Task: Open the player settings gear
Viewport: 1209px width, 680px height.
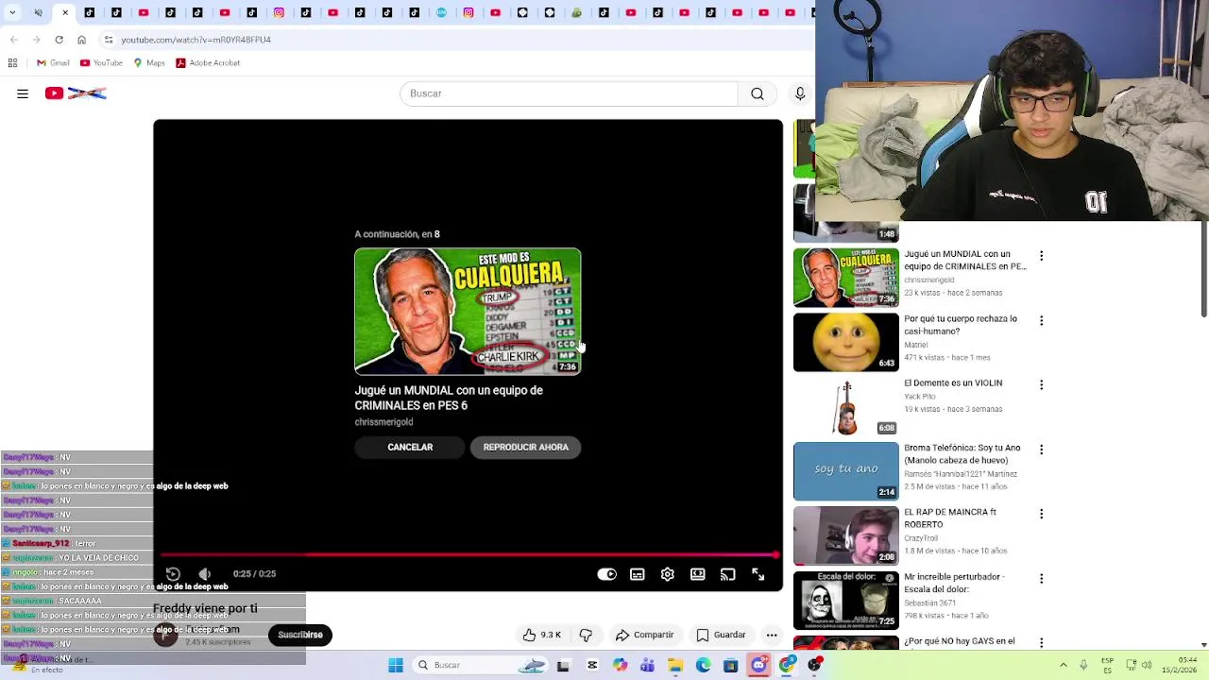Action: click(x=668, y=574)
